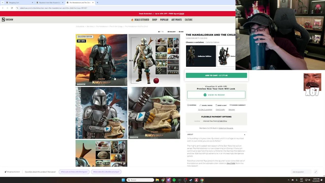Add to cart for S/ 1,771.88
Viewport: 325px width, 183px height.
[x=216, y=75]
